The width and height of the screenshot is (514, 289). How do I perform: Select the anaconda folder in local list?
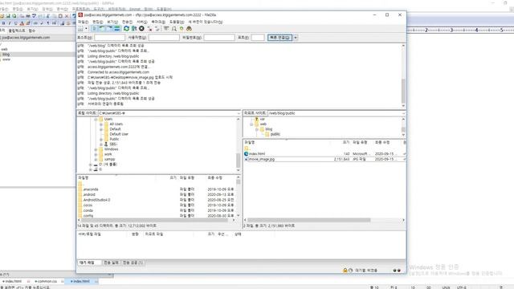[x=91, y=189]
